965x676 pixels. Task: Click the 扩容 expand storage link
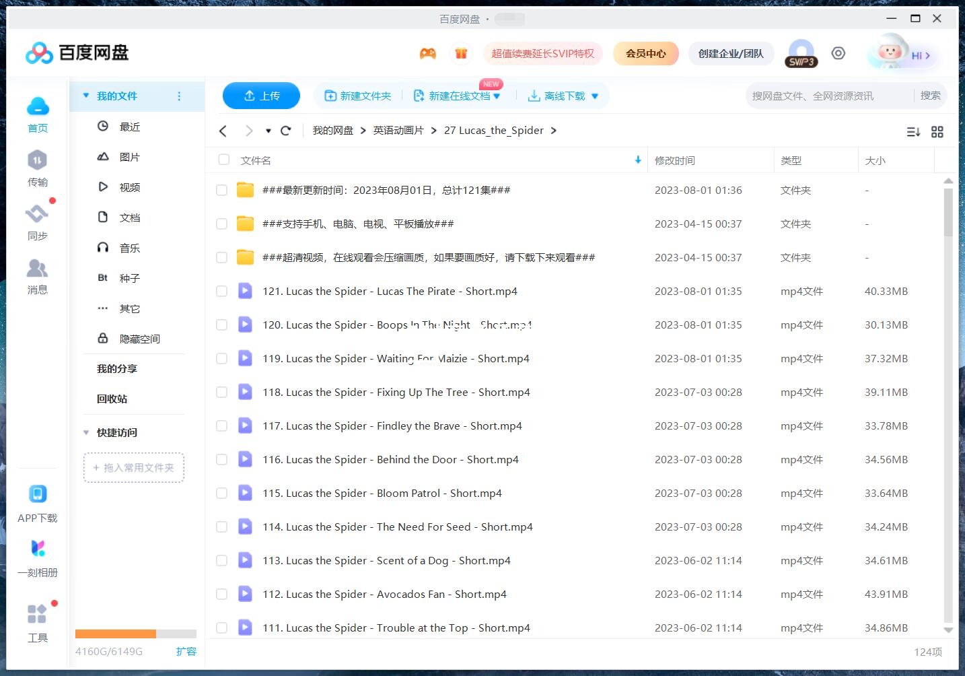coord(186,652)
